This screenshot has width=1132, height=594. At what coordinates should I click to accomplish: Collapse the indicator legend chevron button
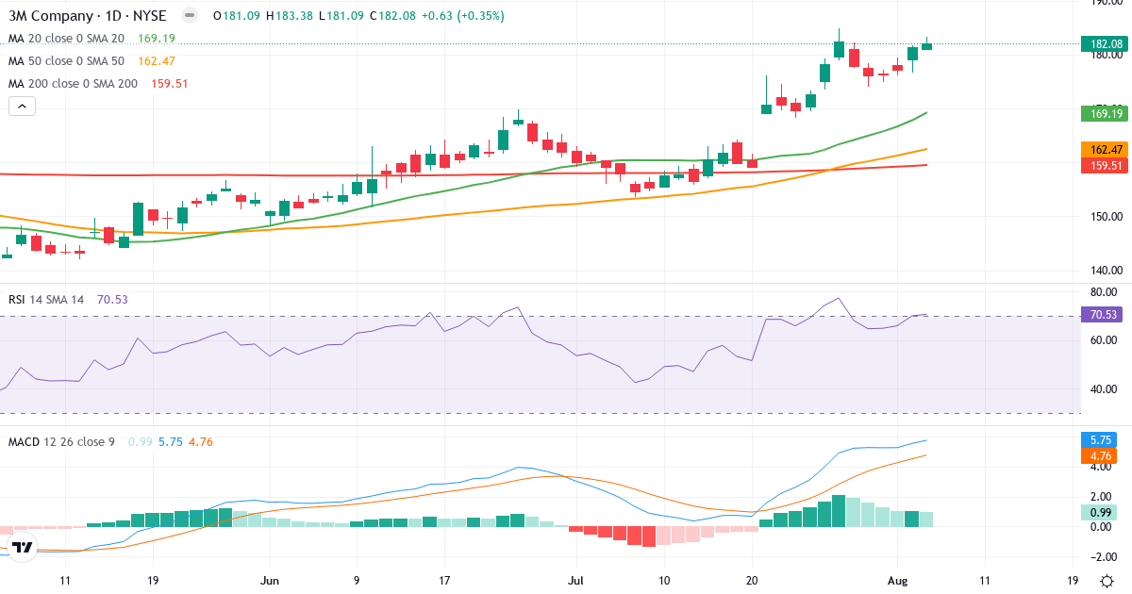pyautogui.click(x=22, y=107)
